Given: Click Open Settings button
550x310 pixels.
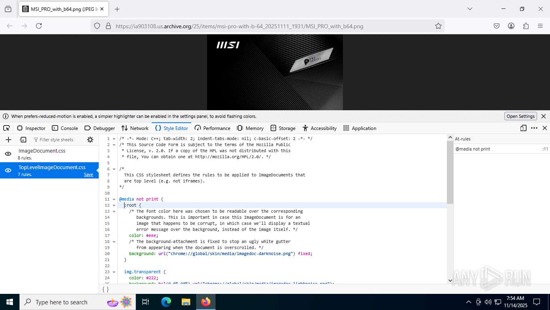Looking at the screenshot, I should (x=521, y=116).
